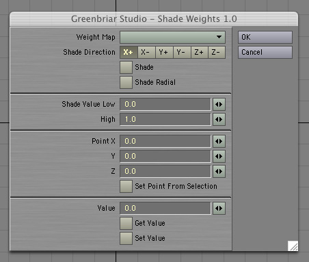Choose the Y+ shade direction

(164, 53)
